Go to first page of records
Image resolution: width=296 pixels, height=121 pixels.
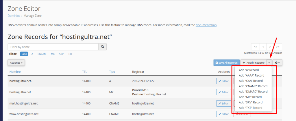pyautogui.click(x=255, y=47)
